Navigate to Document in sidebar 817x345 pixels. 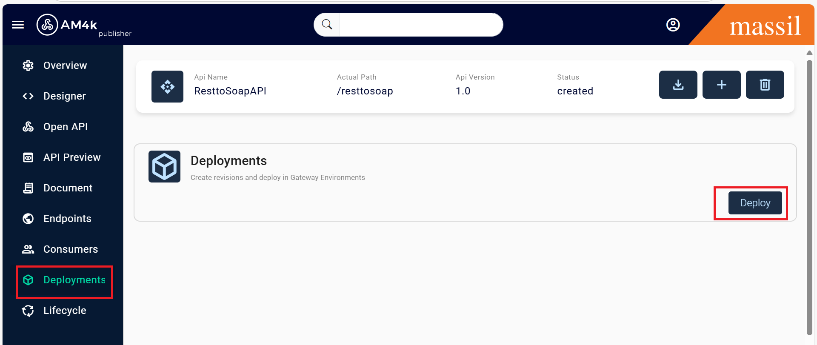point(68,188)
